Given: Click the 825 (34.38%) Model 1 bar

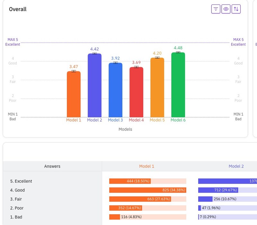Looking at the screenshot, I should pos(148,190).
